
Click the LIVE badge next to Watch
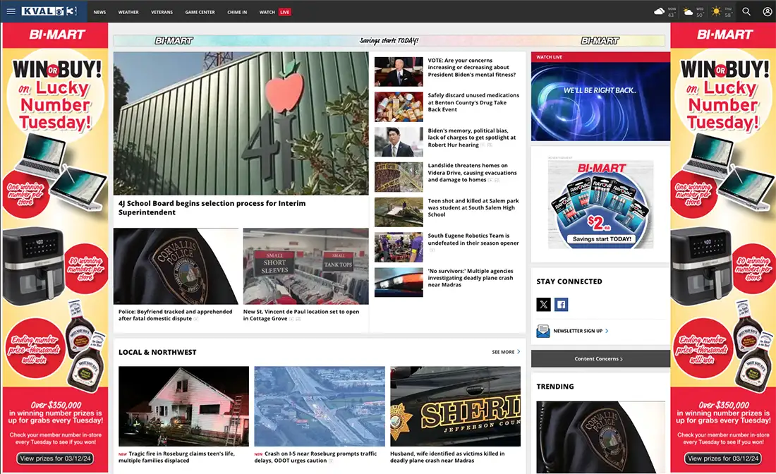(284, 12)
